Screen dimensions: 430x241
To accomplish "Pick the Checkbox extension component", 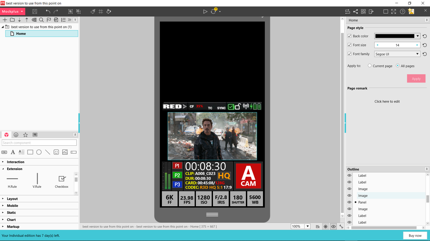I will [x=61, y=182].
